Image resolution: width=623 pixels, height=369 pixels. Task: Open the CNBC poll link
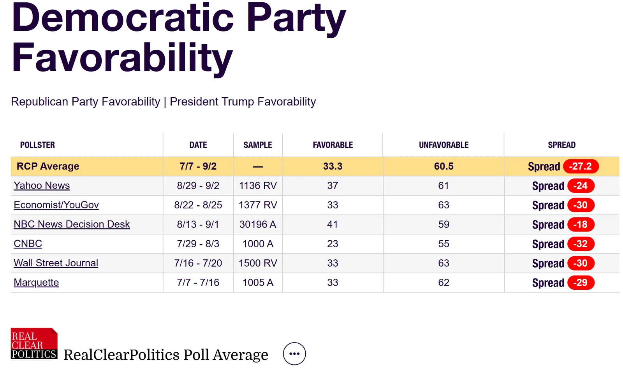28,244
